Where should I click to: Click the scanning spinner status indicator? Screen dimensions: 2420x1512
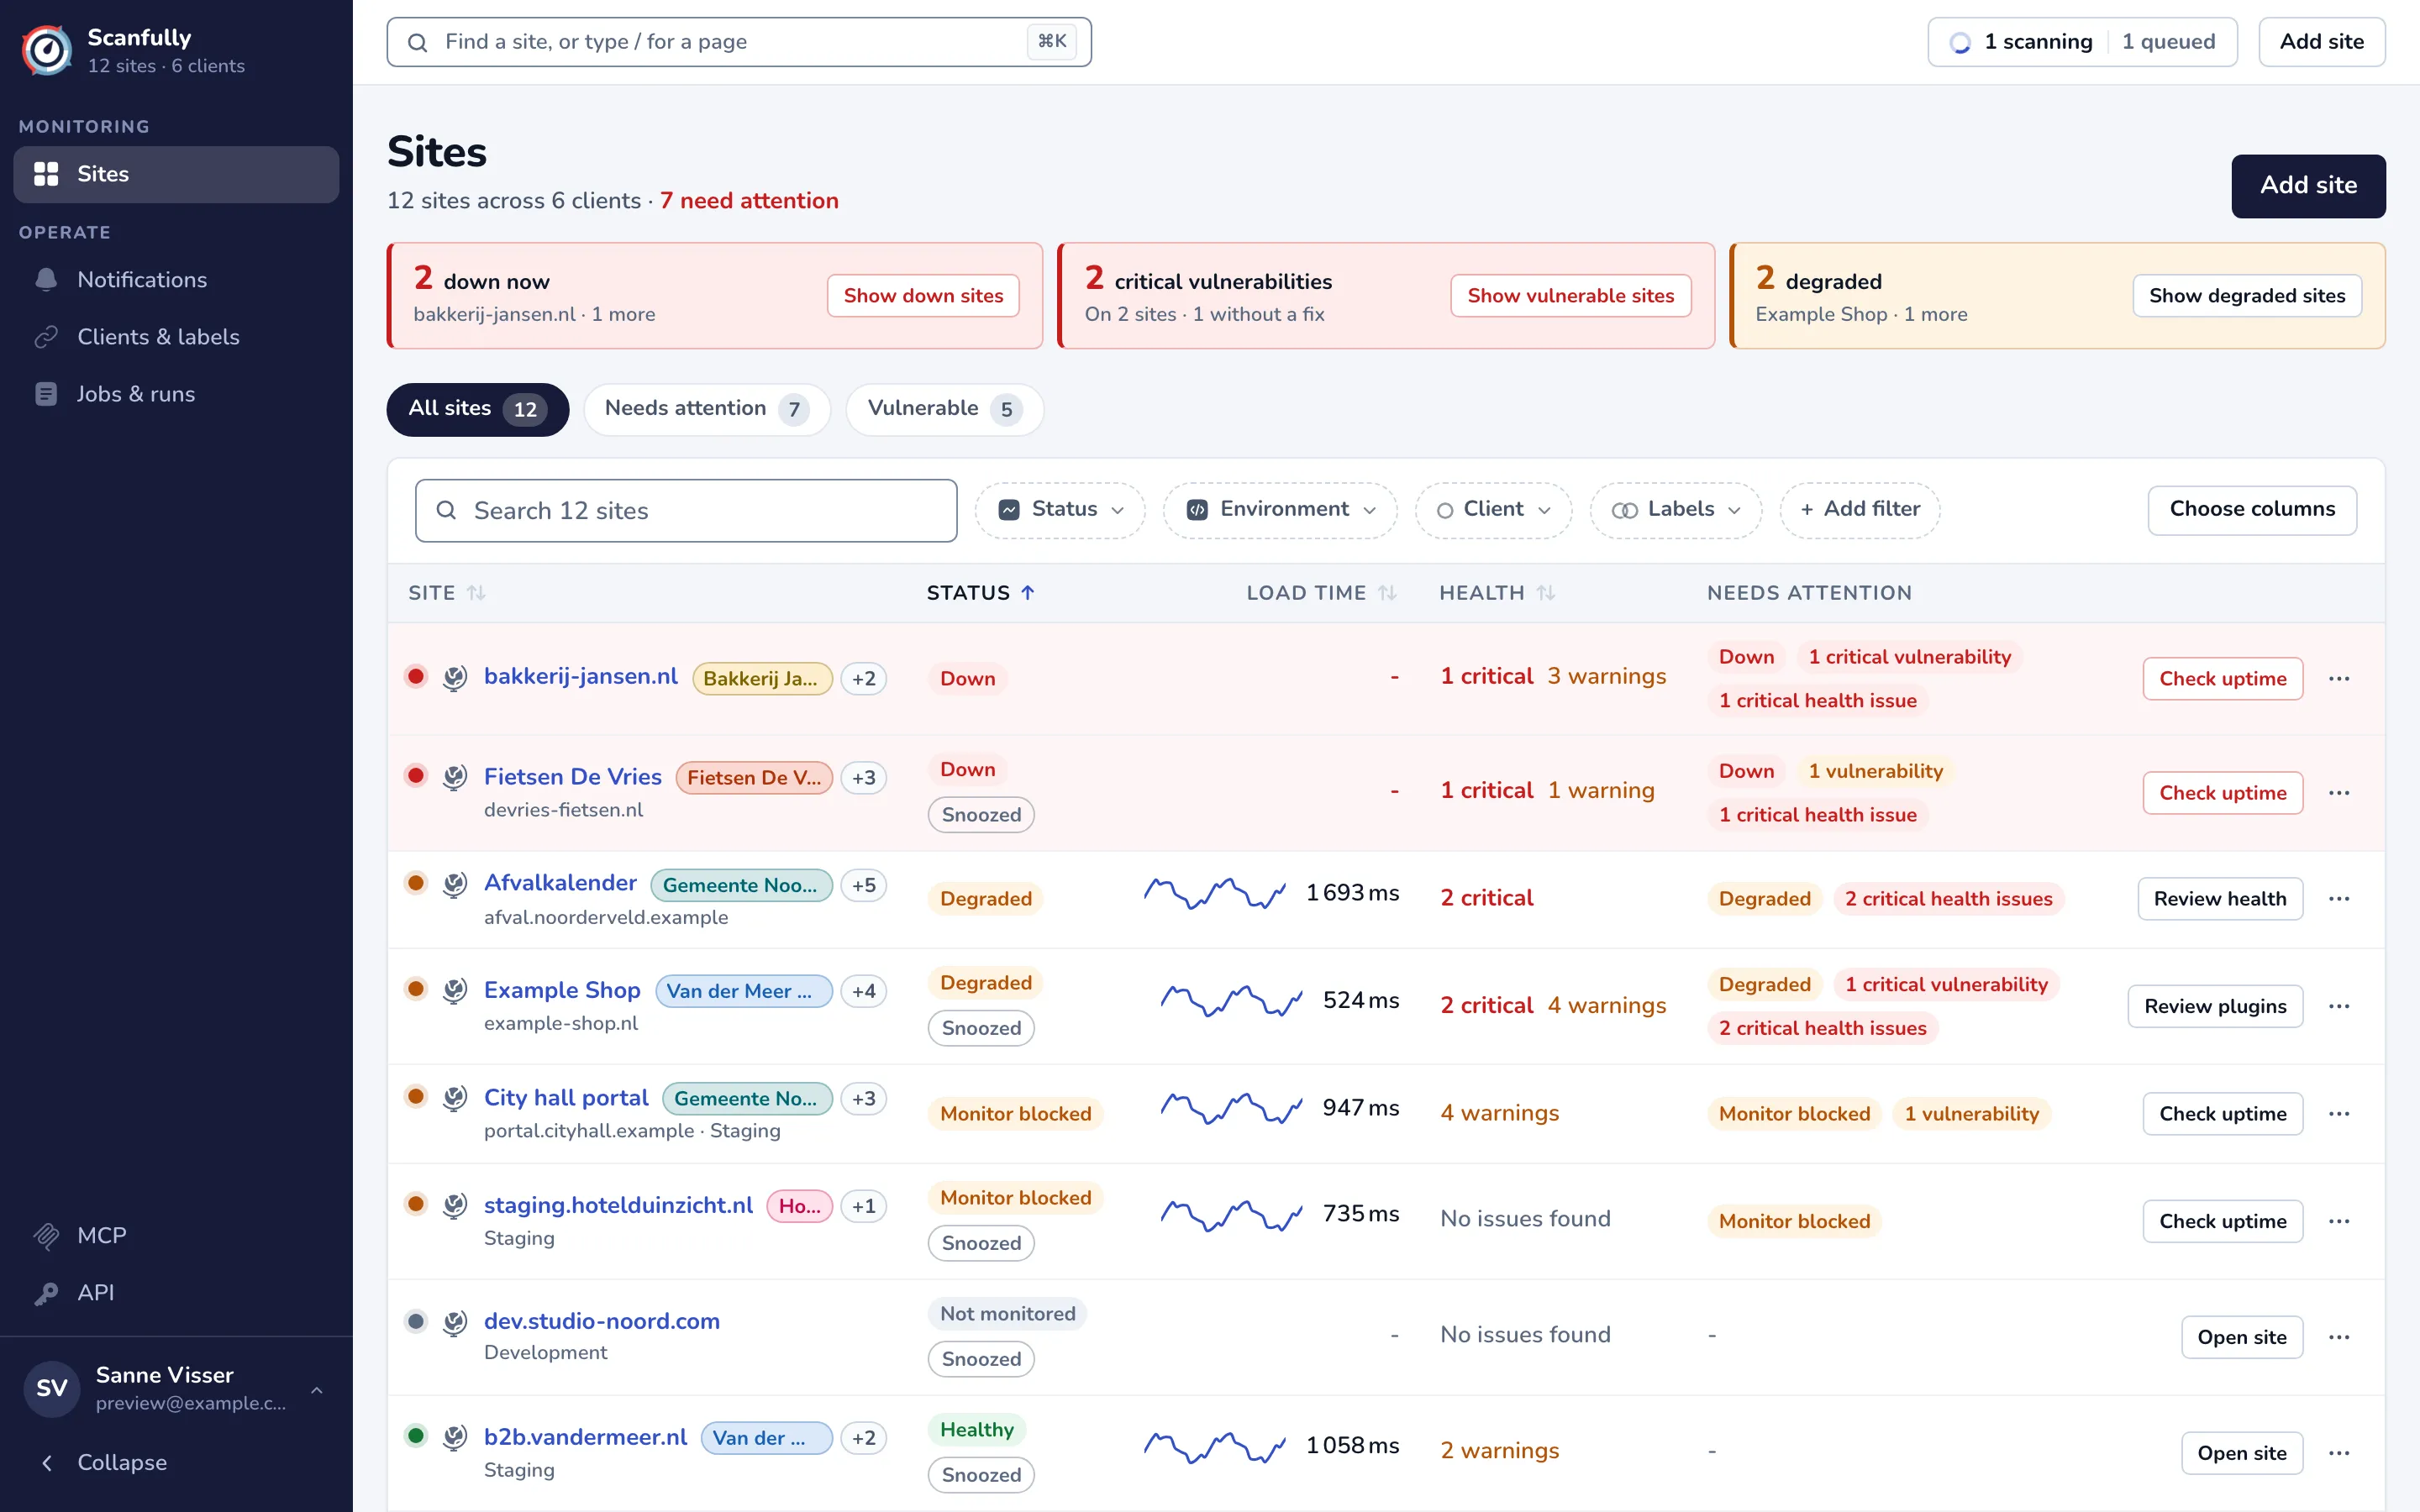[x=1960, y=42]
